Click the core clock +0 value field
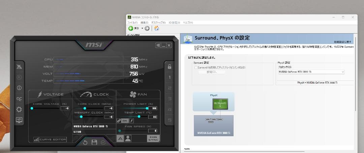Image resolution: width=364 pixels, height=153 pixels. point(109,108)
